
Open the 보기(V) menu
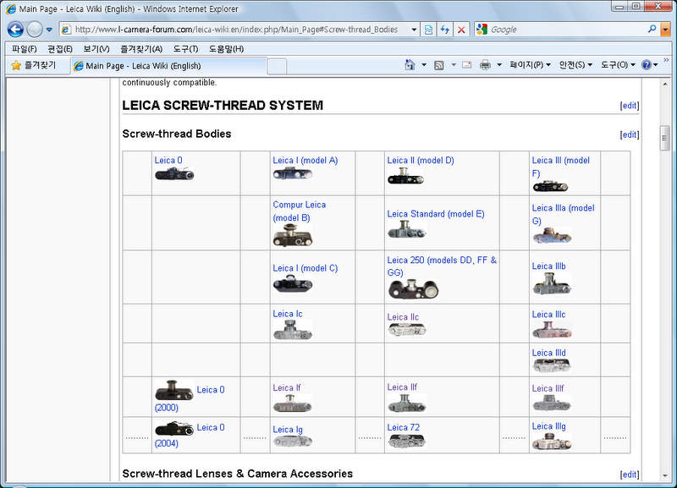[96, 49]
